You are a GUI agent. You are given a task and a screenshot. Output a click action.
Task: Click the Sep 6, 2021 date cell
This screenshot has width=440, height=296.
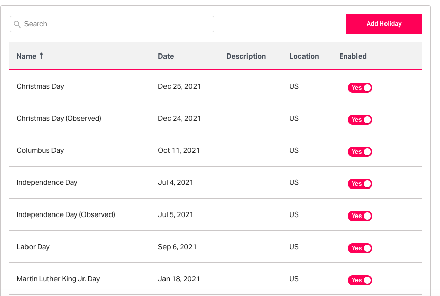point(177,247)
